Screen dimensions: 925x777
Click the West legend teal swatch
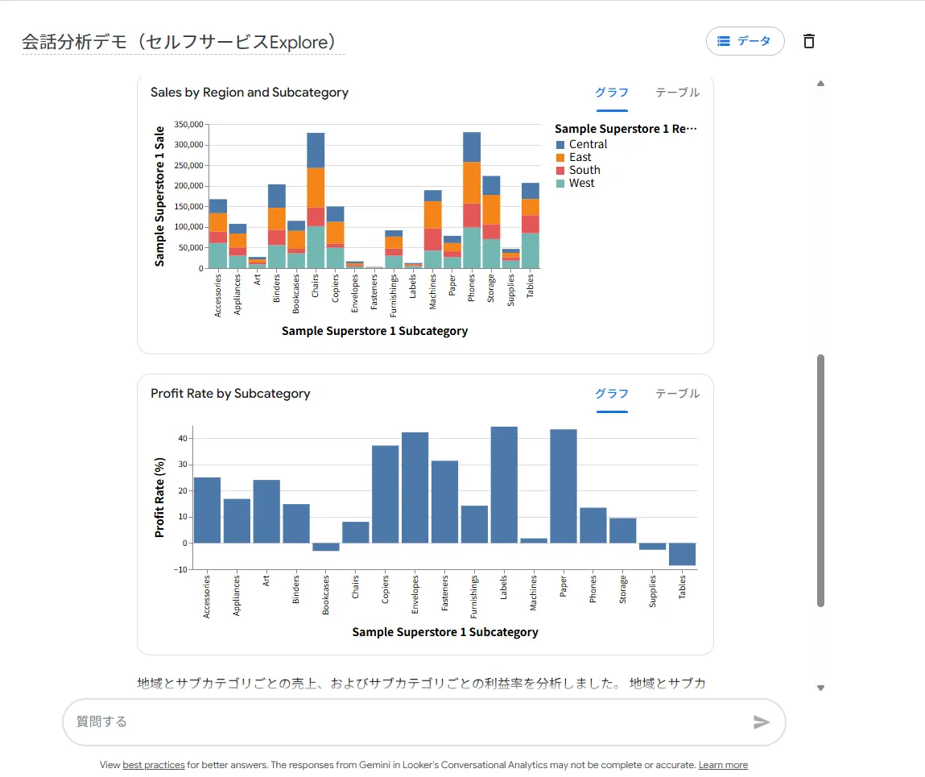tap(560, 184)
